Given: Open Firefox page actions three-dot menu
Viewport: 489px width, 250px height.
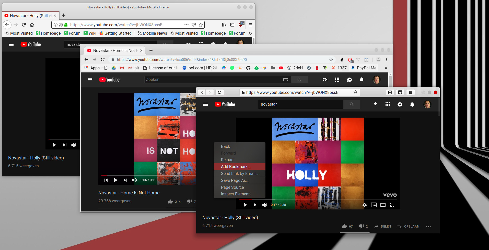Looking at the screenshot, I should tap(187, 25).
